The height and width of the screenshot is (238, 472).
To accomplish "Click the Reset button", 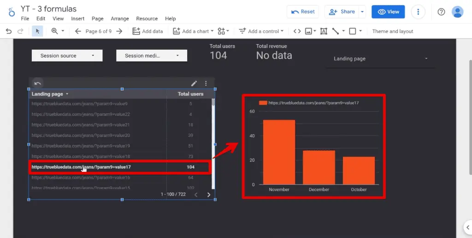I will pos(302,12).
